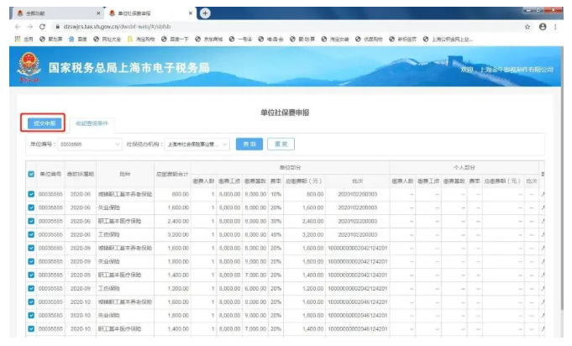
Task: Expand the 单位编号 dropdown
Action: pos(116,144)
